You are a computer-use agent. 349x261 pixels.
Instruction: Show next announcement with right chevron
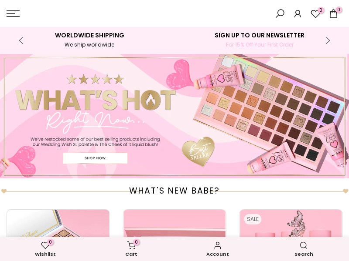coord(328,40)
